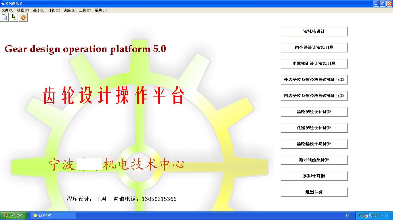Screen dimensions: 393x220
Task: Click the phone number 13858215366 text
Action: coord(159,199)
